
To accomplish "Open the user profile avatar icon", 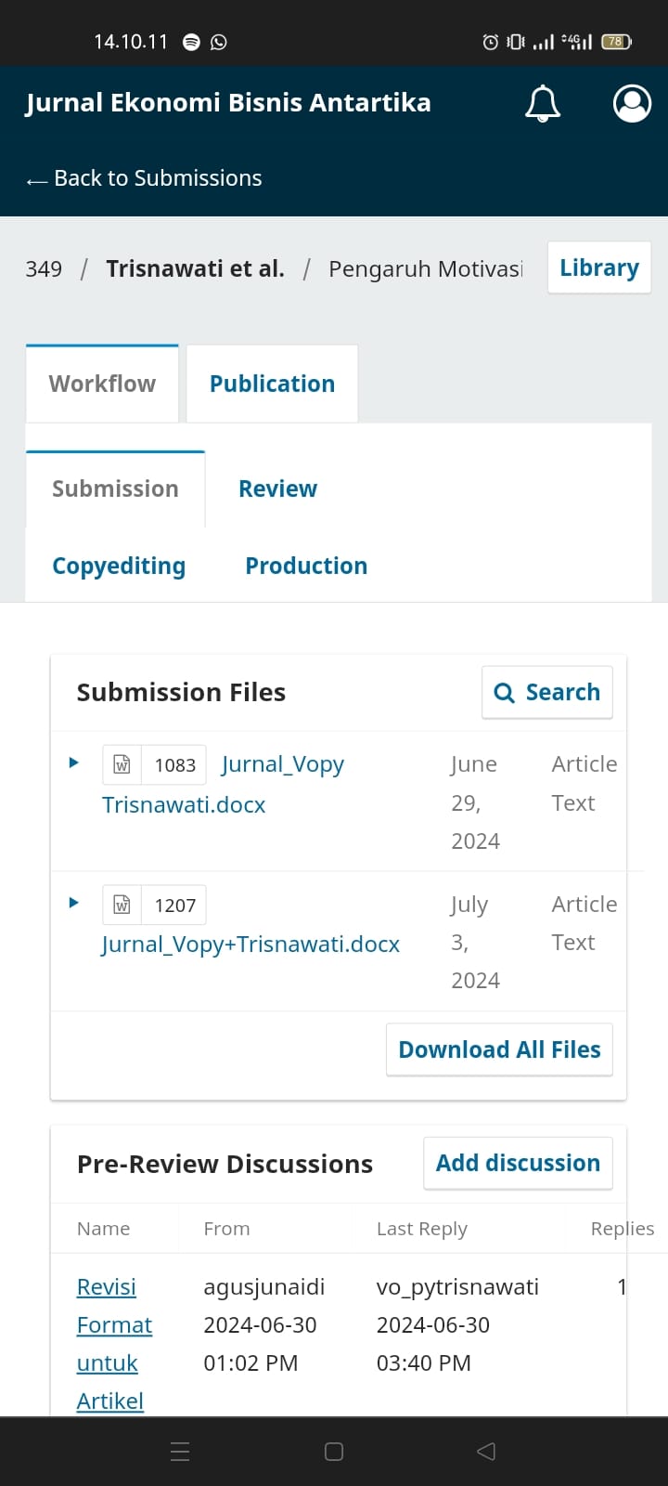I will coord(632,103).
